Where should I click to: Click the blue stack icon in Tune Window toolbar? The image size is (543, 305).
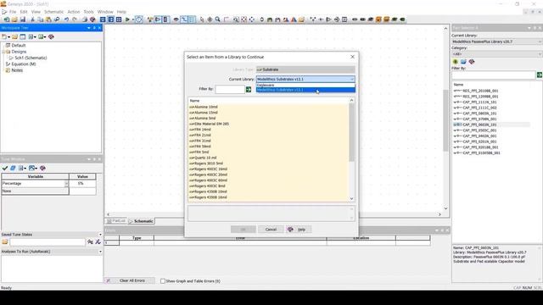pos(13,168)
